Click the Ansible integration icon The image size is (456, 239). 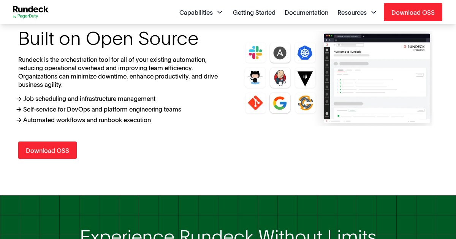pyautogui.click(x=280, y=52)
